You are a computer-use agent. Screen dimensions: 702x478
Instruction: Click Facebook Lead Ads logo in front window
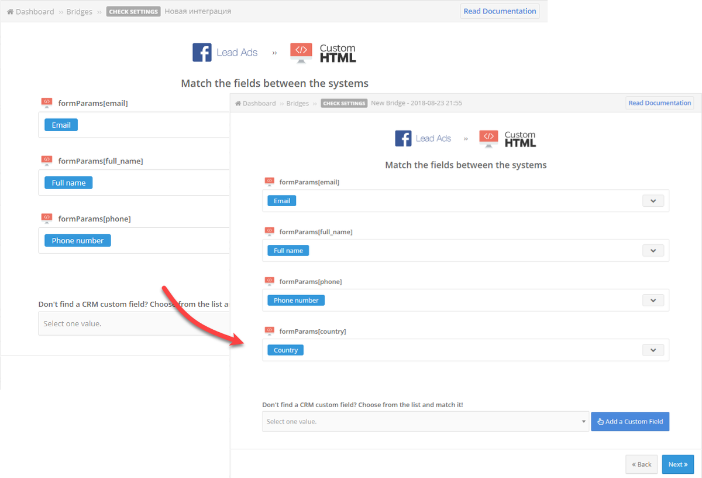tap(423, 138)
